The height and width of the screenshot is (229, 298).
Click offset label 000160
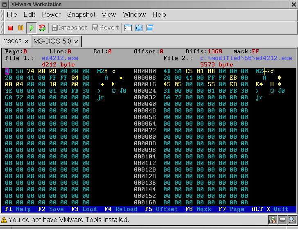[x=145, y=202]
